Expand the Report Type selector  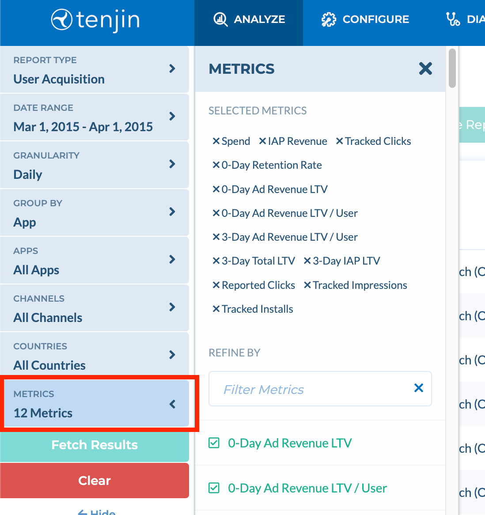coord(95,69)
